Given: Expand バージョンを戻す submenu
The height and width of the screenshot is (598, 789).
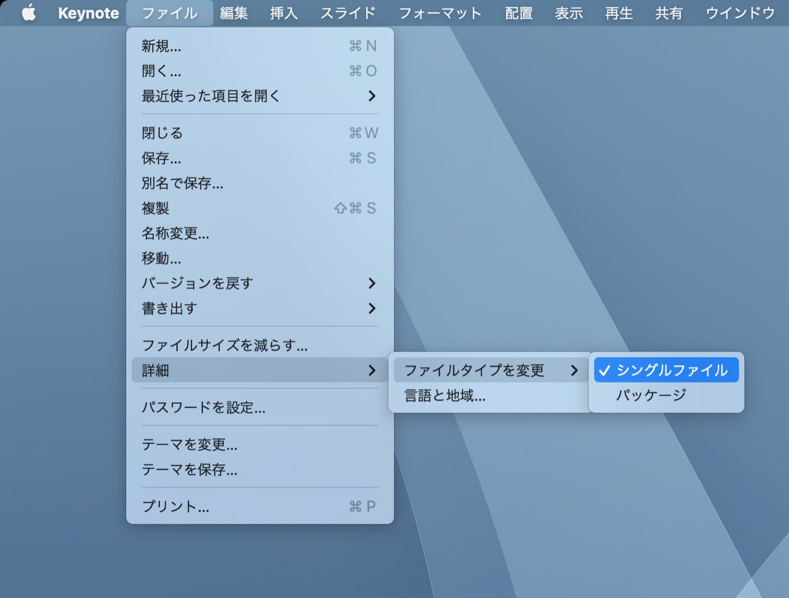Looking at the screenshot, I should point(260,283).
